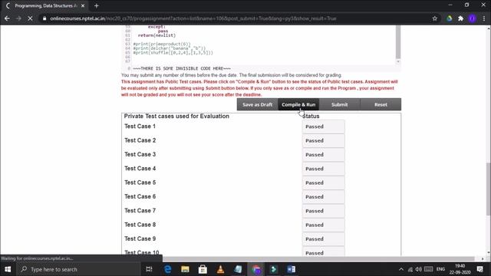
Task: Stop page loading with the X icon
Action: (x=30, y=18)
